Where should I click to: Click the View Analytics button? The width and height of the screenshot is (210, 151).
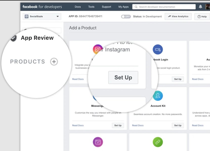coord(178,16)
